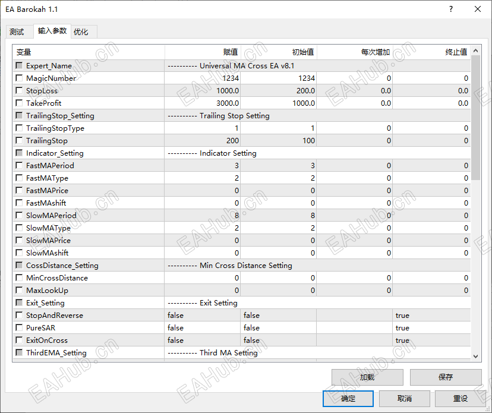Select the SlowMAshift row label

(47, 253)
